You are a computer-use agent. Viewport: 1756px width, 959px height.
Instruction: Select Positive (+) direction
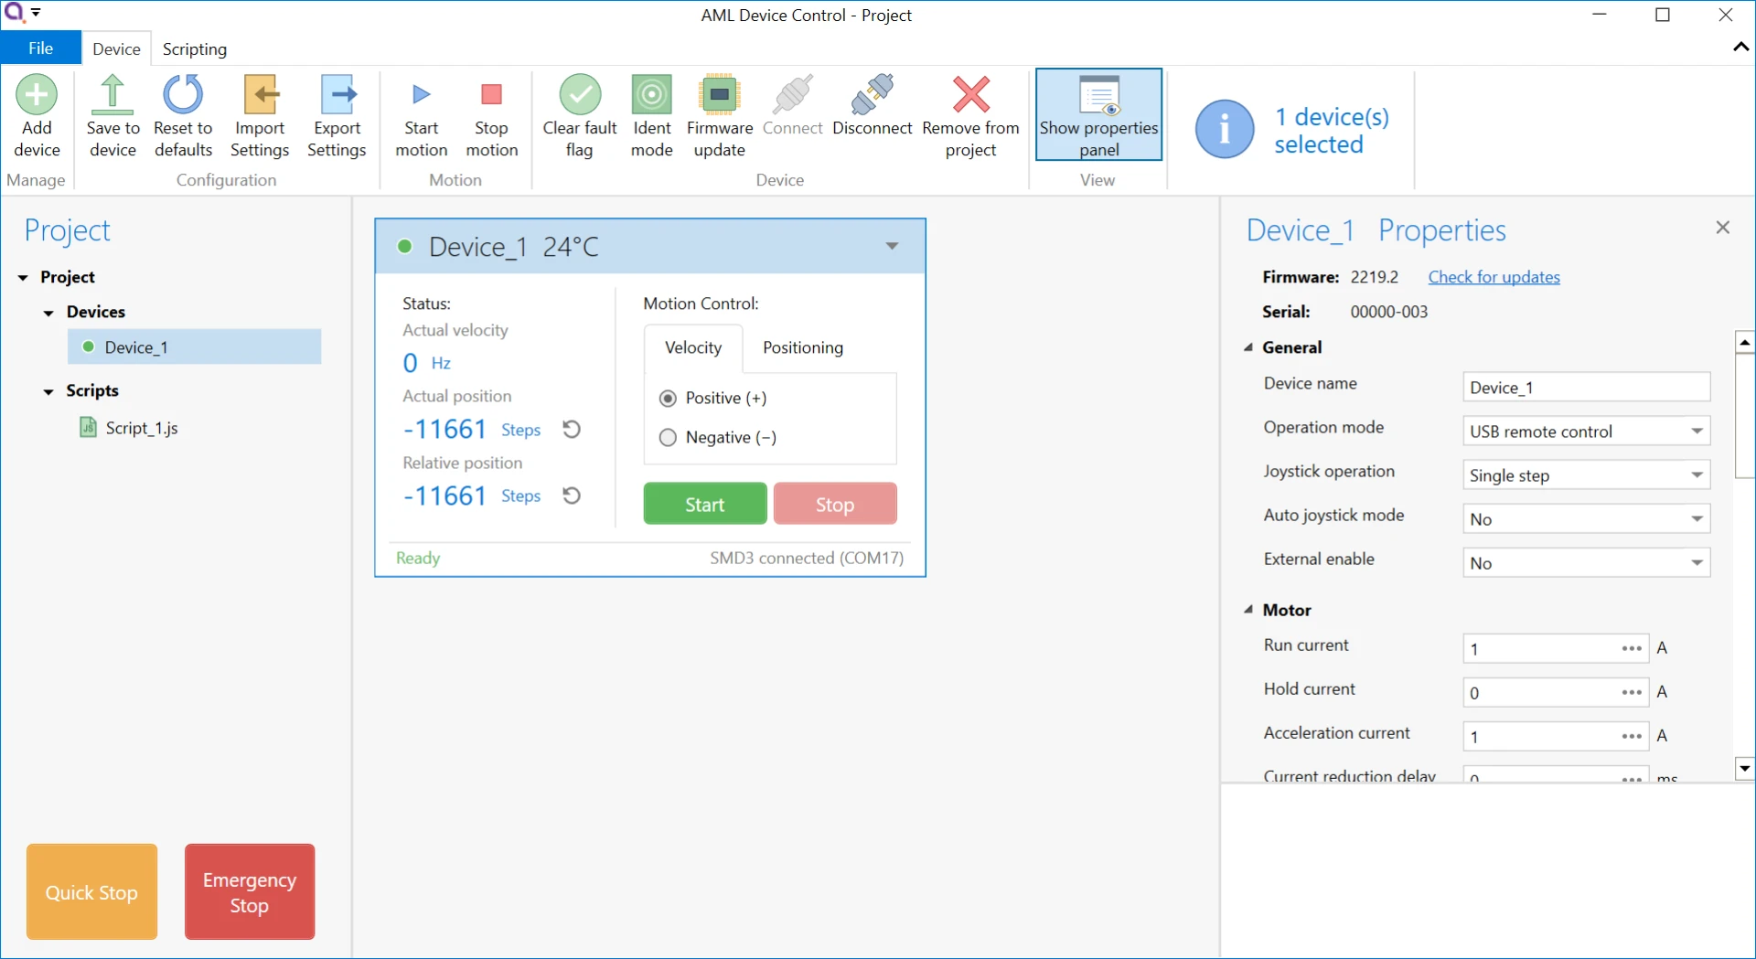coord(669,399)
